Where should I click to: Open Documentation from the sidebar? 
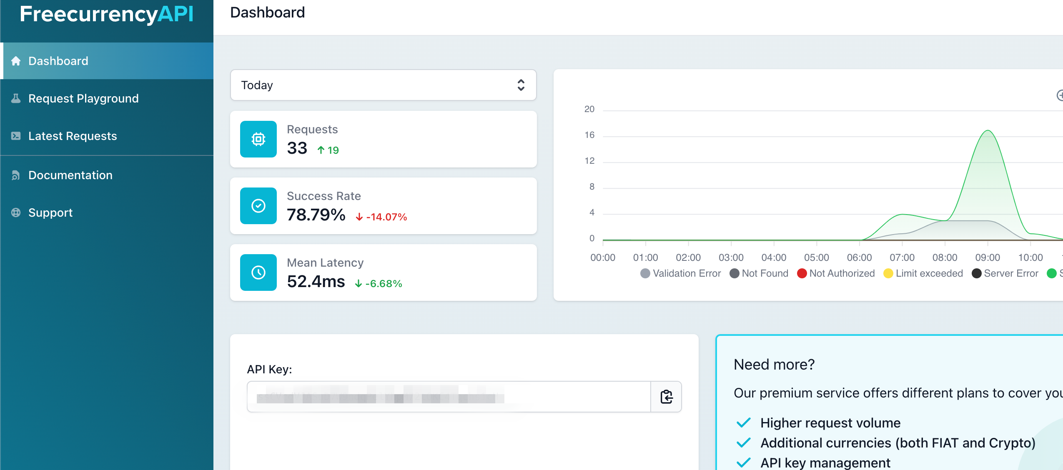[x=107, y=175]
